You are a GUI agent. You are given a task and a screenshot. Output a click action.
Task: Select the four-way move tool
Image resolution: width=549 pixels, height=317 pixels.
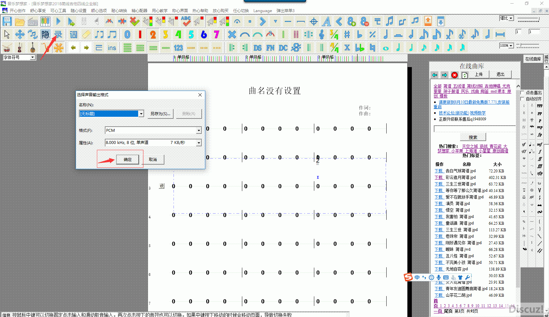(20, 34)
